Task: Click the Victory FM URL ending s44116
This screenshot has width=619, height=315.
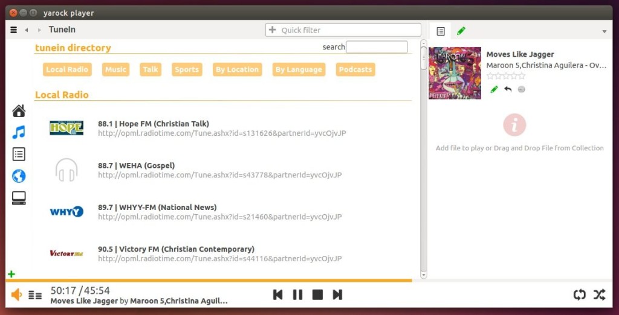Action: pyautogui.click(x=220, y=259)
